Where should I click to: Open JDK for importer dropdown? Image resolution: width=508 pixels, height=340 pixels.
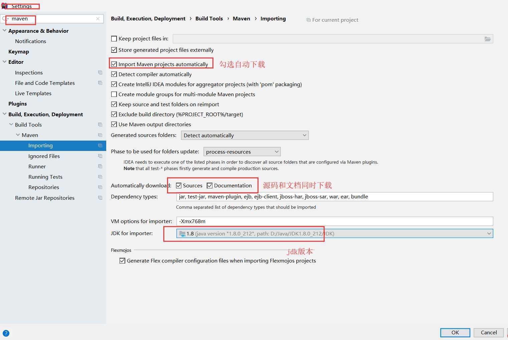[335, 233]
